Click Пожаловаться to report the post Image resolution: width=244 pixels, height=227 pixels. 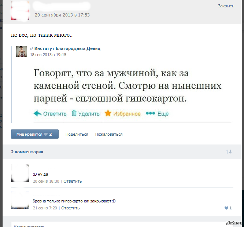pos(109,135)
